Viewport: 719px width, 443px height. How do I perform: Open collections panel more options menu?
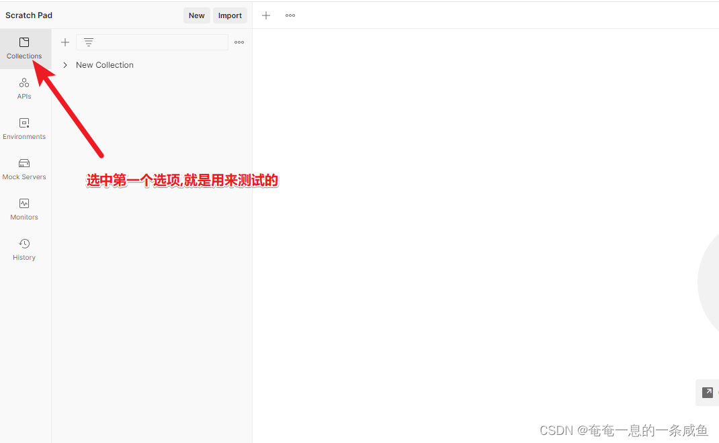coord(239,42)
